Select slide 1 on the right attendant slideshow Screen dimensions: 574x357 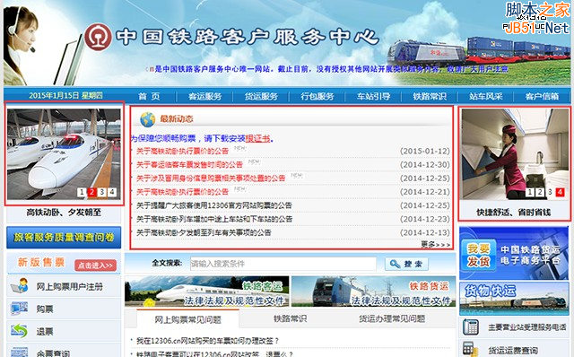tap(529, 192)
